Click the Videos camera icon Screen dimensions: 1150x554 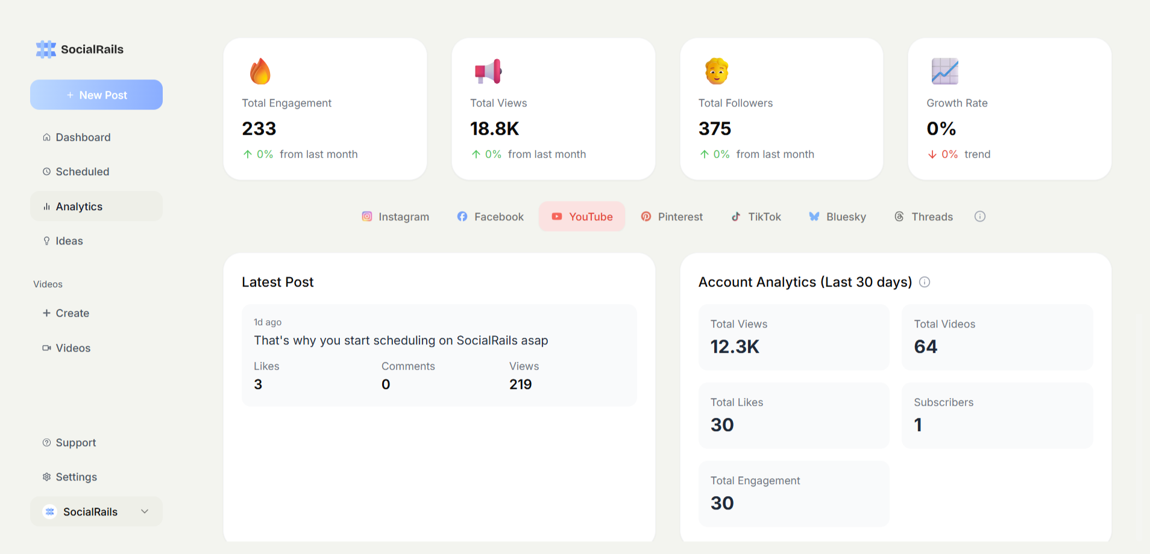point(46,348)
